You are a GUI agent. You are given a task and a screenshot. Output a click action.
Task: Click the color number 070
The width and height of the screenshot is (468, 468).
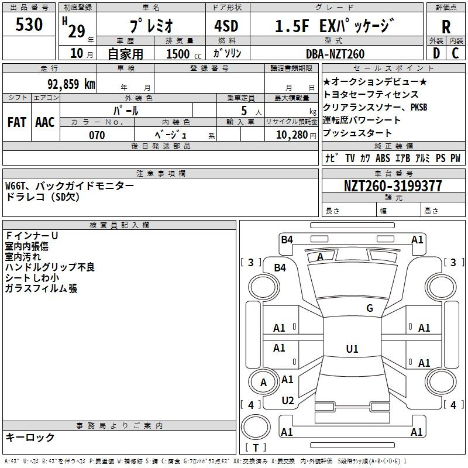point(97,135)
